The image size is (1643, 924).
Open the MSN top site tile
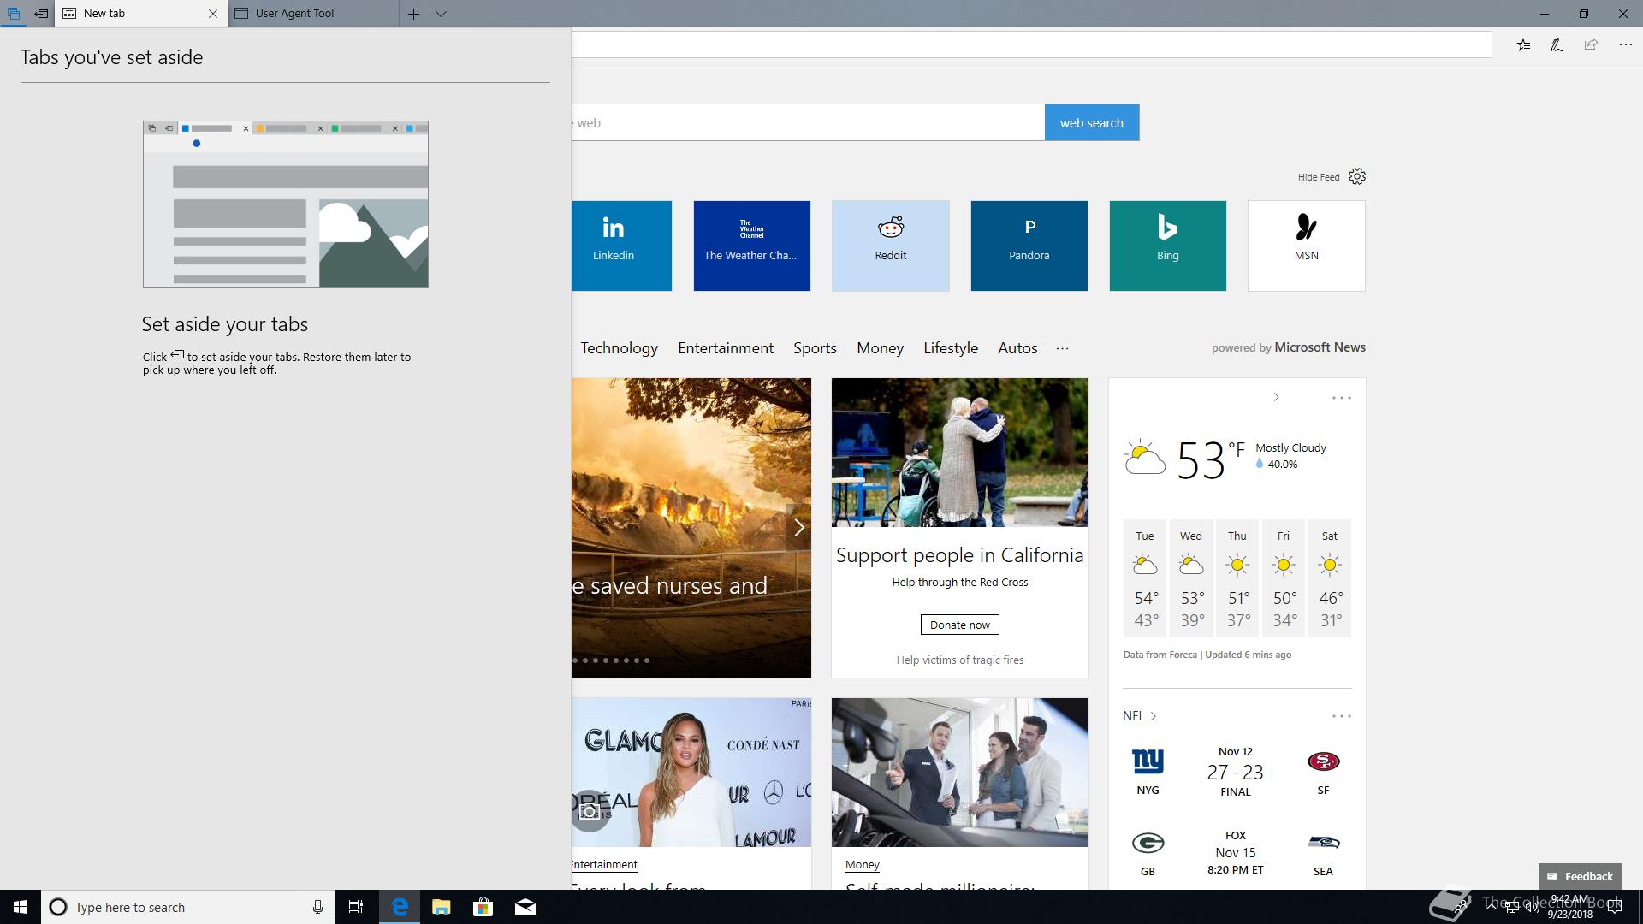click(1306, 246)
